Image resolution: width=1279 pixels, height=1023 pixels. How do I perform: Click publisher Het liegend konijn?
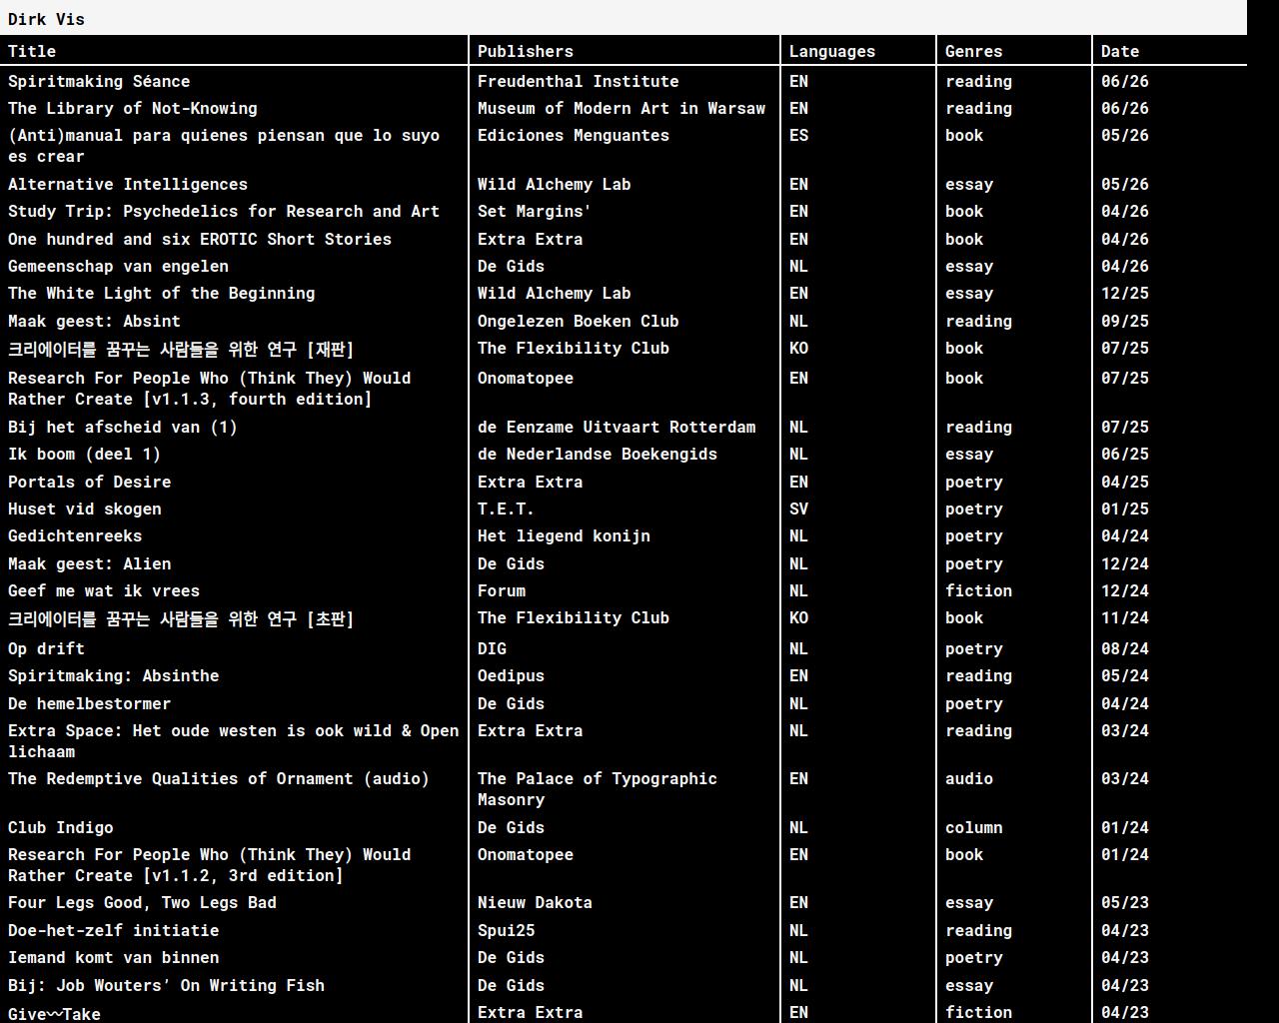click(x=564, y=535)
